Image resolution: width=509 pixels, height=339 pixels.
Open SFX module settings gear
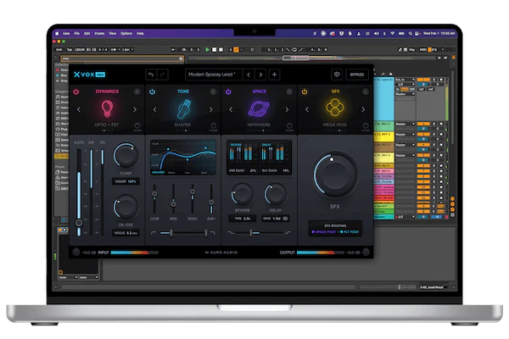click(365, 92)
